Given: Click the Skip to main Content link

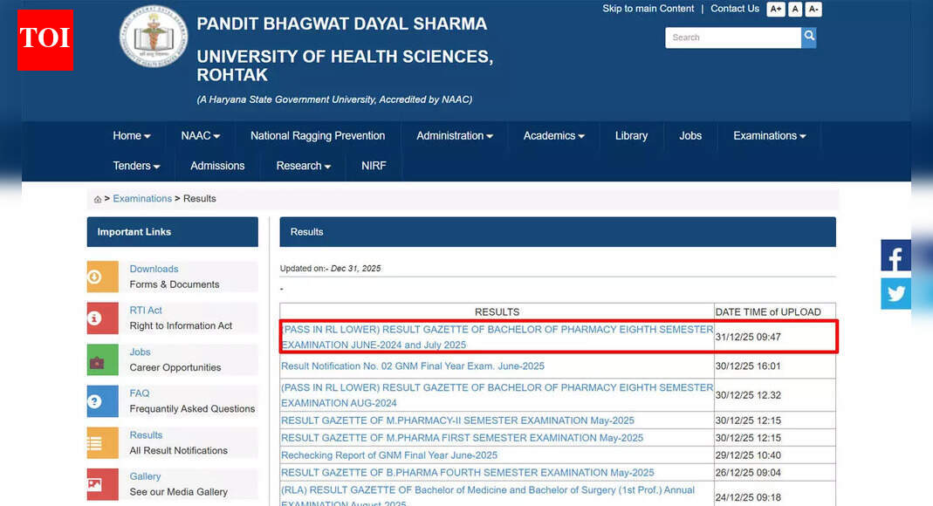Looking at the screenshot, I should pos(648,9).
